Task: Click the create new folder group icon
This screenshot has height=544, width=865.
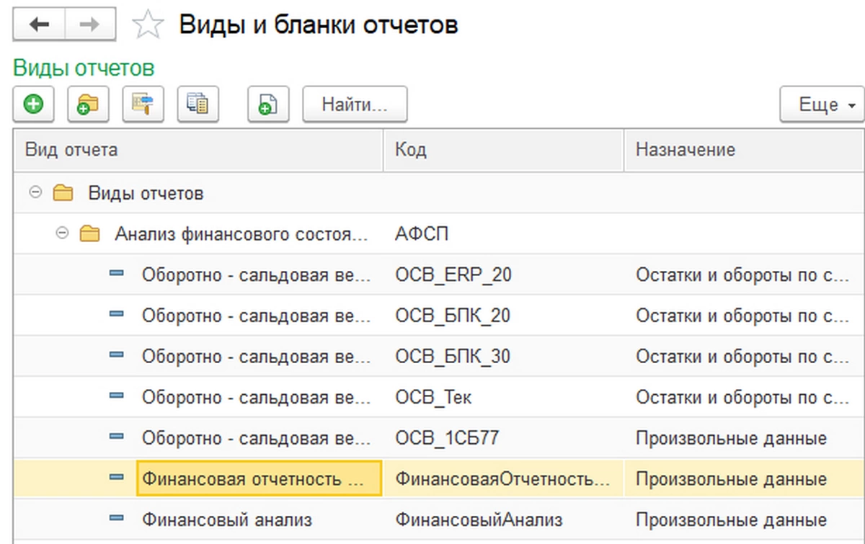Action: click(x=88, y=104)
